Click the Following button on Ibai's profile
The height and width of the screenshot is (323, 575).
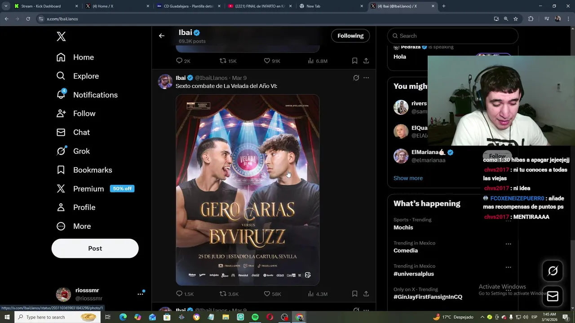point(350,36)
